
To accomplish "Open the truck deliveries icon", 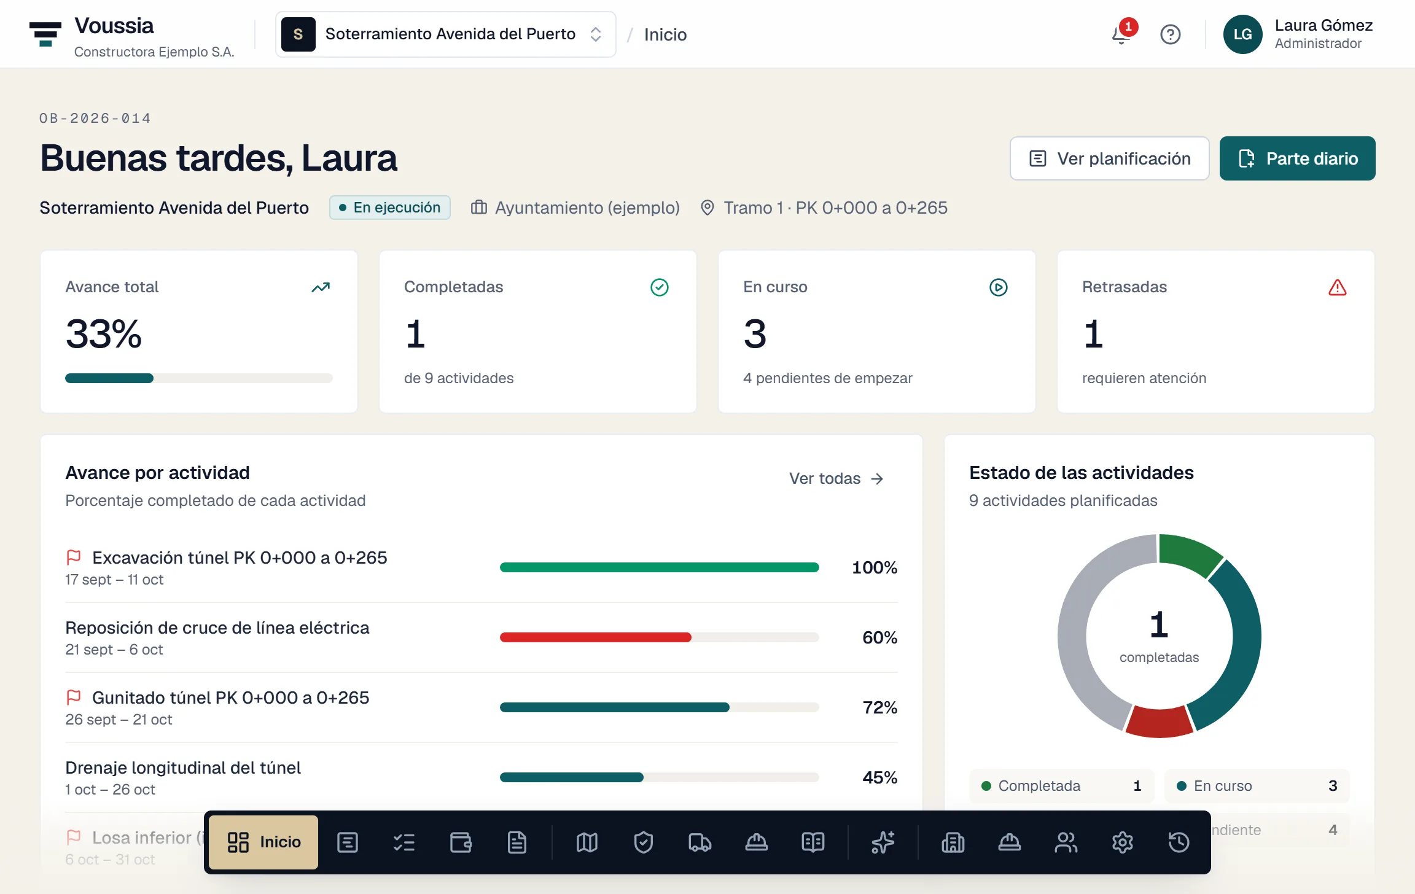I will pos(700,842).
